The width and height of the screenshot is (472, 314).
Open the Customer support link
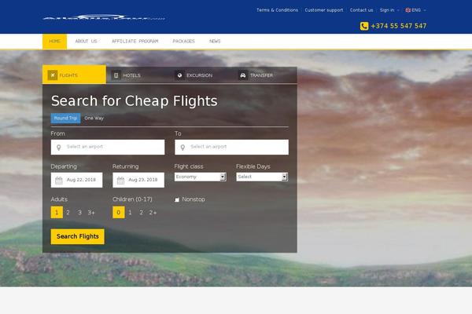coord(324,10)
